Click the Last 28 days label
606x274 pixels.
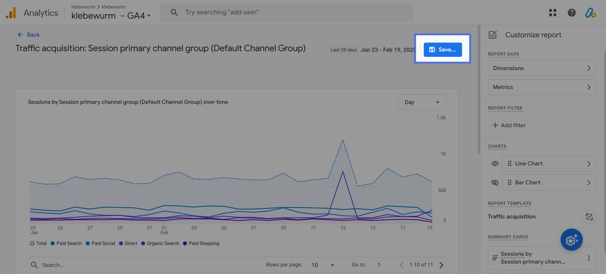pyautogui.click(x=344, y=50)
